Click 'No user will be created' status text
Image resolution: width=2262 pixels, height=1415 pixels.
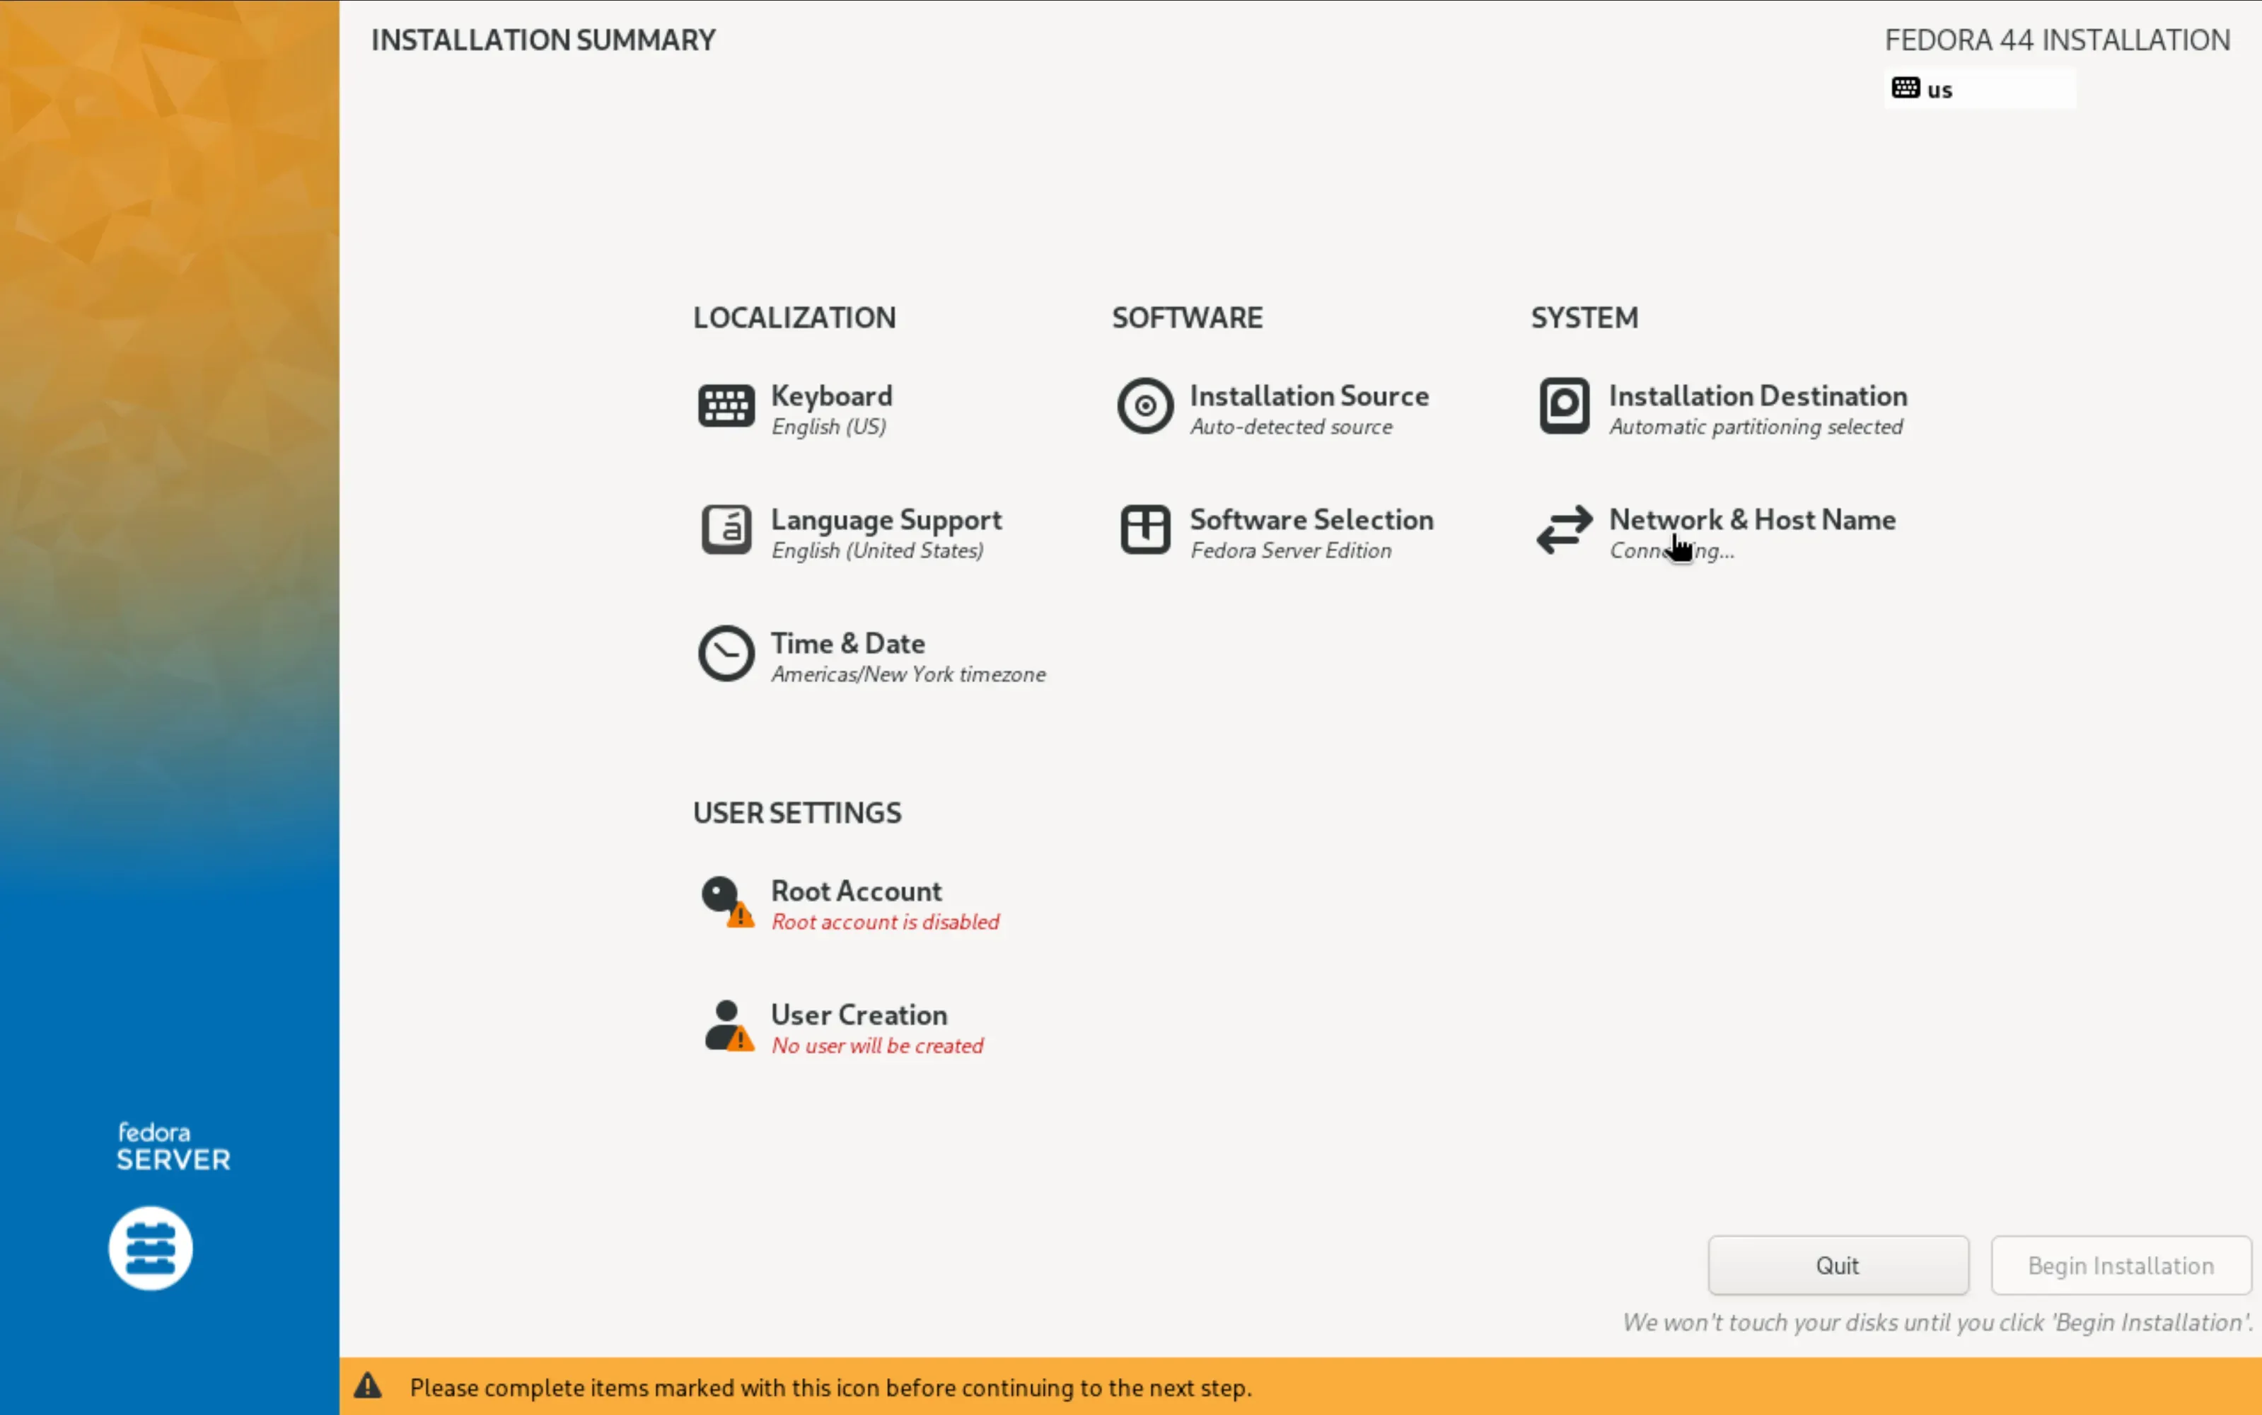click(x=876, y=1046)
